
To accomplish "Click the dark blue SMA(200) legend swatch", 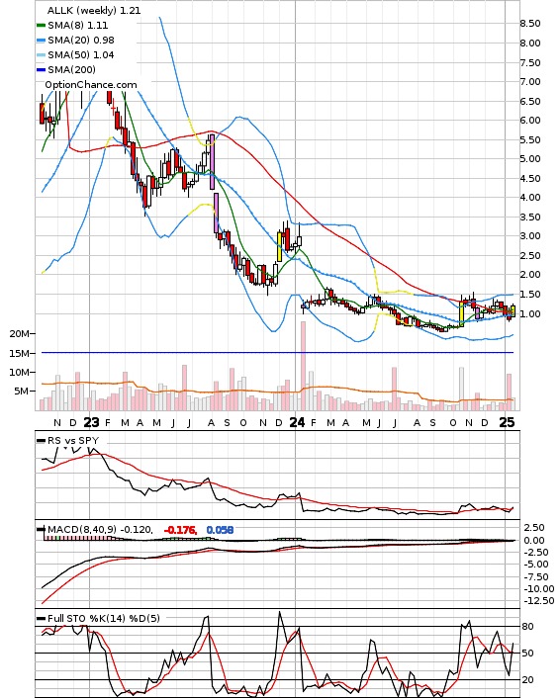I will pos(41,69).
